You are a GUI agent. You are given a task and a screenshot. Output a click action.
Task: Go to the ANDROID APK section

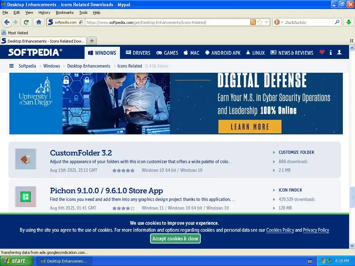[x=223, y=53]
